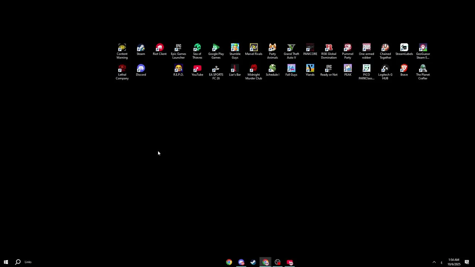Show hidden system tray icons
Image resolution: width=475 pixels, height=267 pixels.
click(434, 262)
